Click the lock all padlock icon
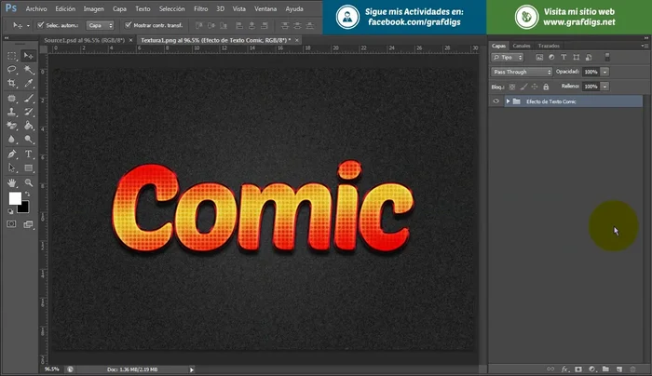 click(x=544, y=86)
